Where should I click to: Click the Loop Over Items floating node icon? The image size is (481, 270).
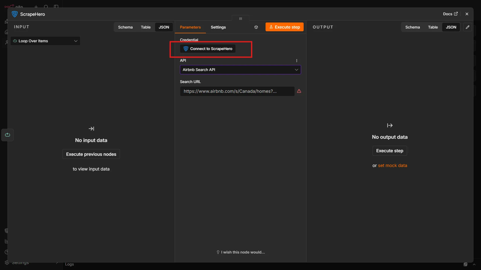[x=8, y=135]
